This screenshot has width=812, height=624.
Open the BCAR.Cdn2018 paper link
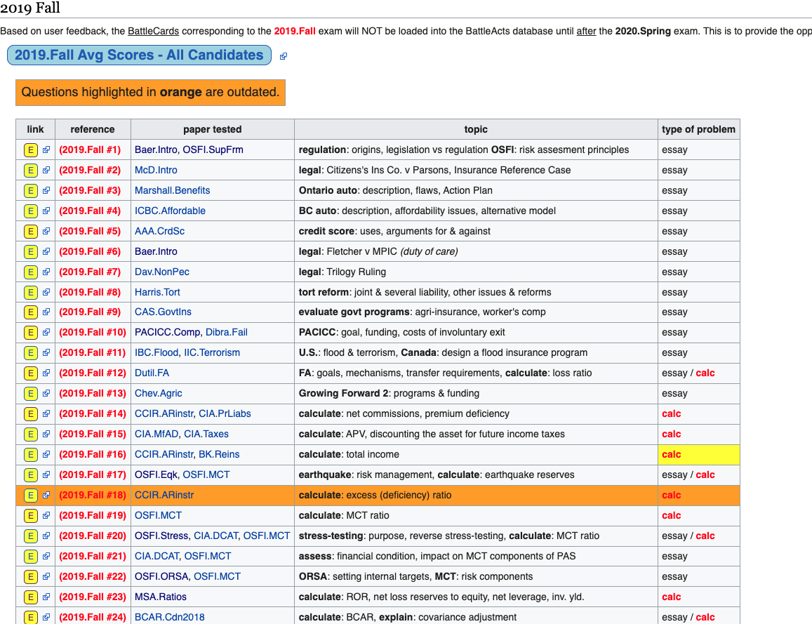169,617
